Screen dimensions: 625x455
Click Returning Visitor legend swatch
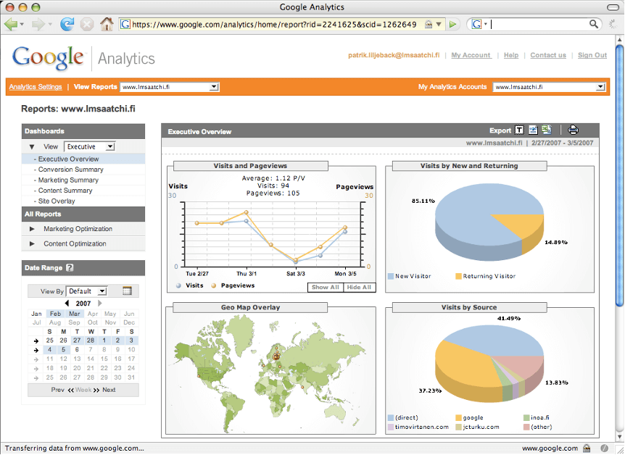coord(458,277)
